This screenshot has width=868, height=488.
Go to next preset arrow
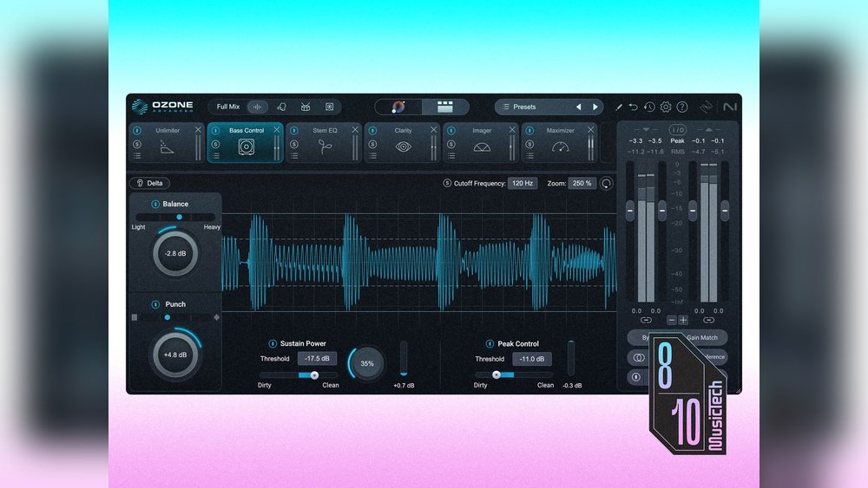(595, 107)
